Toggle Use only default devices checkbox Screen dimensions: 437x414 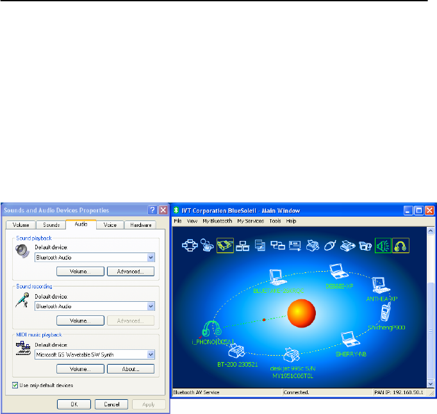(15, 385)
